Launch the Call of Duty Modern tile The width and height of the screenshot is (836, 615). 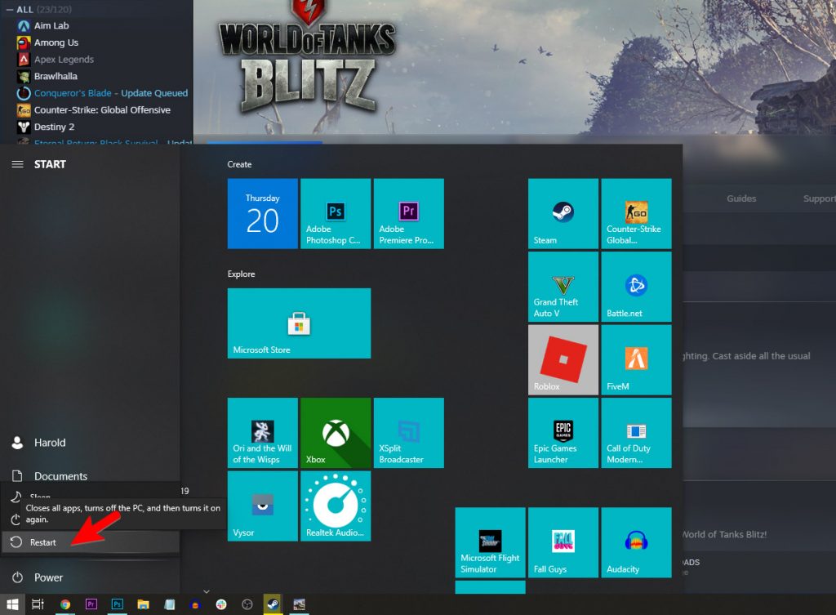[636, 433]
